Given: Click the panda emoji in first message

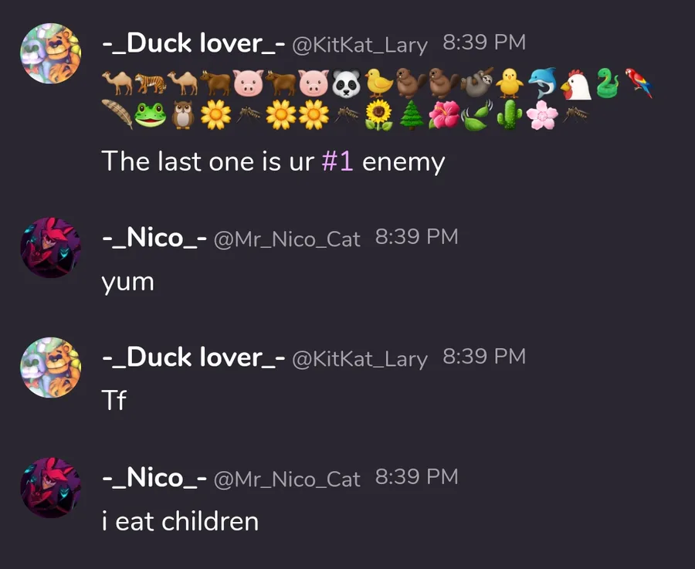Looking at the screenshot, I should [346, 83].
